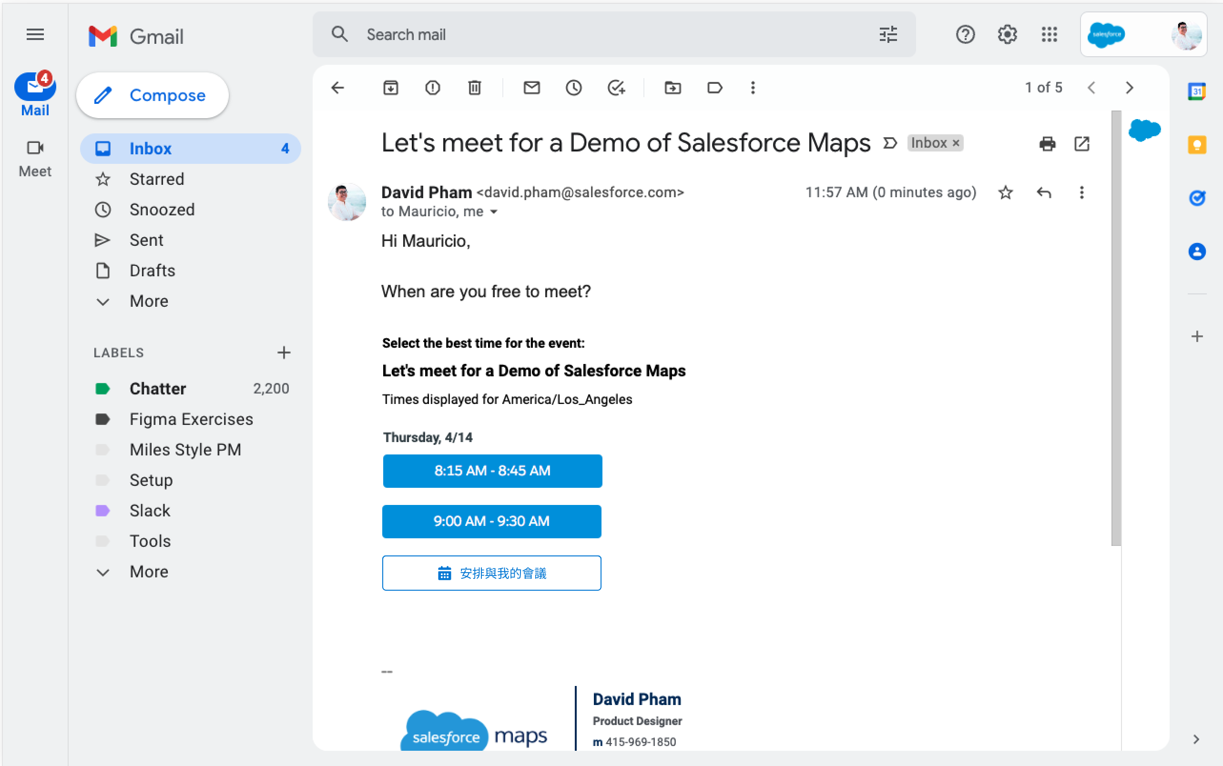1223x766 pixels.
Task: Move email to a folder
Action: pyautogui.click(x=673, y=88)
